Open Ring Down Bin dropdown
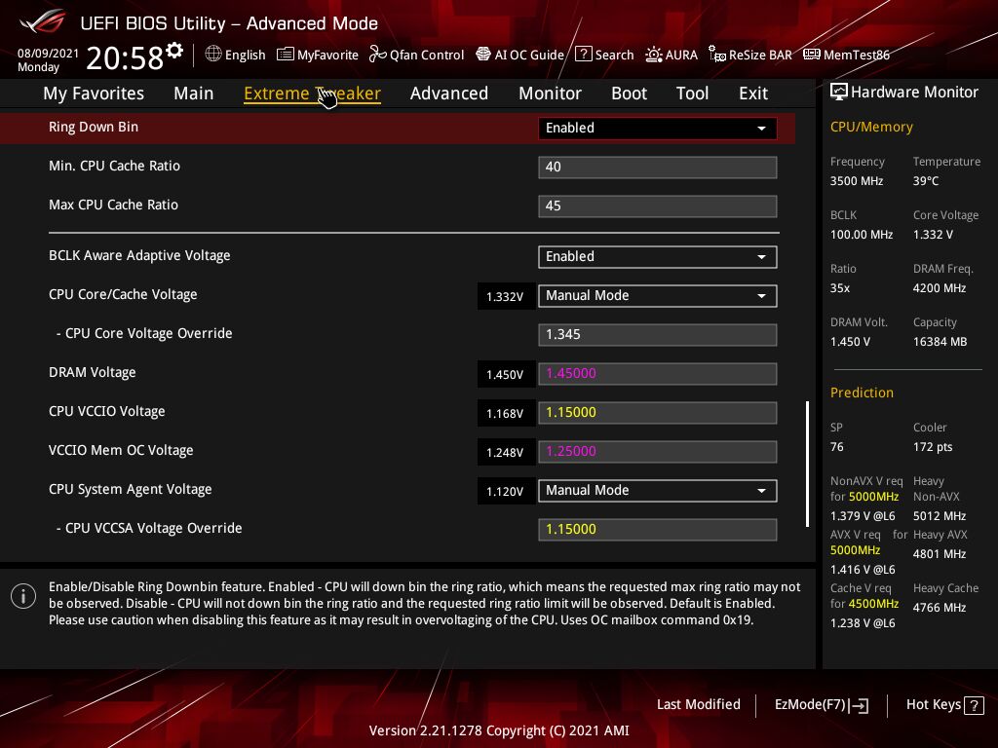 [658, 128]
